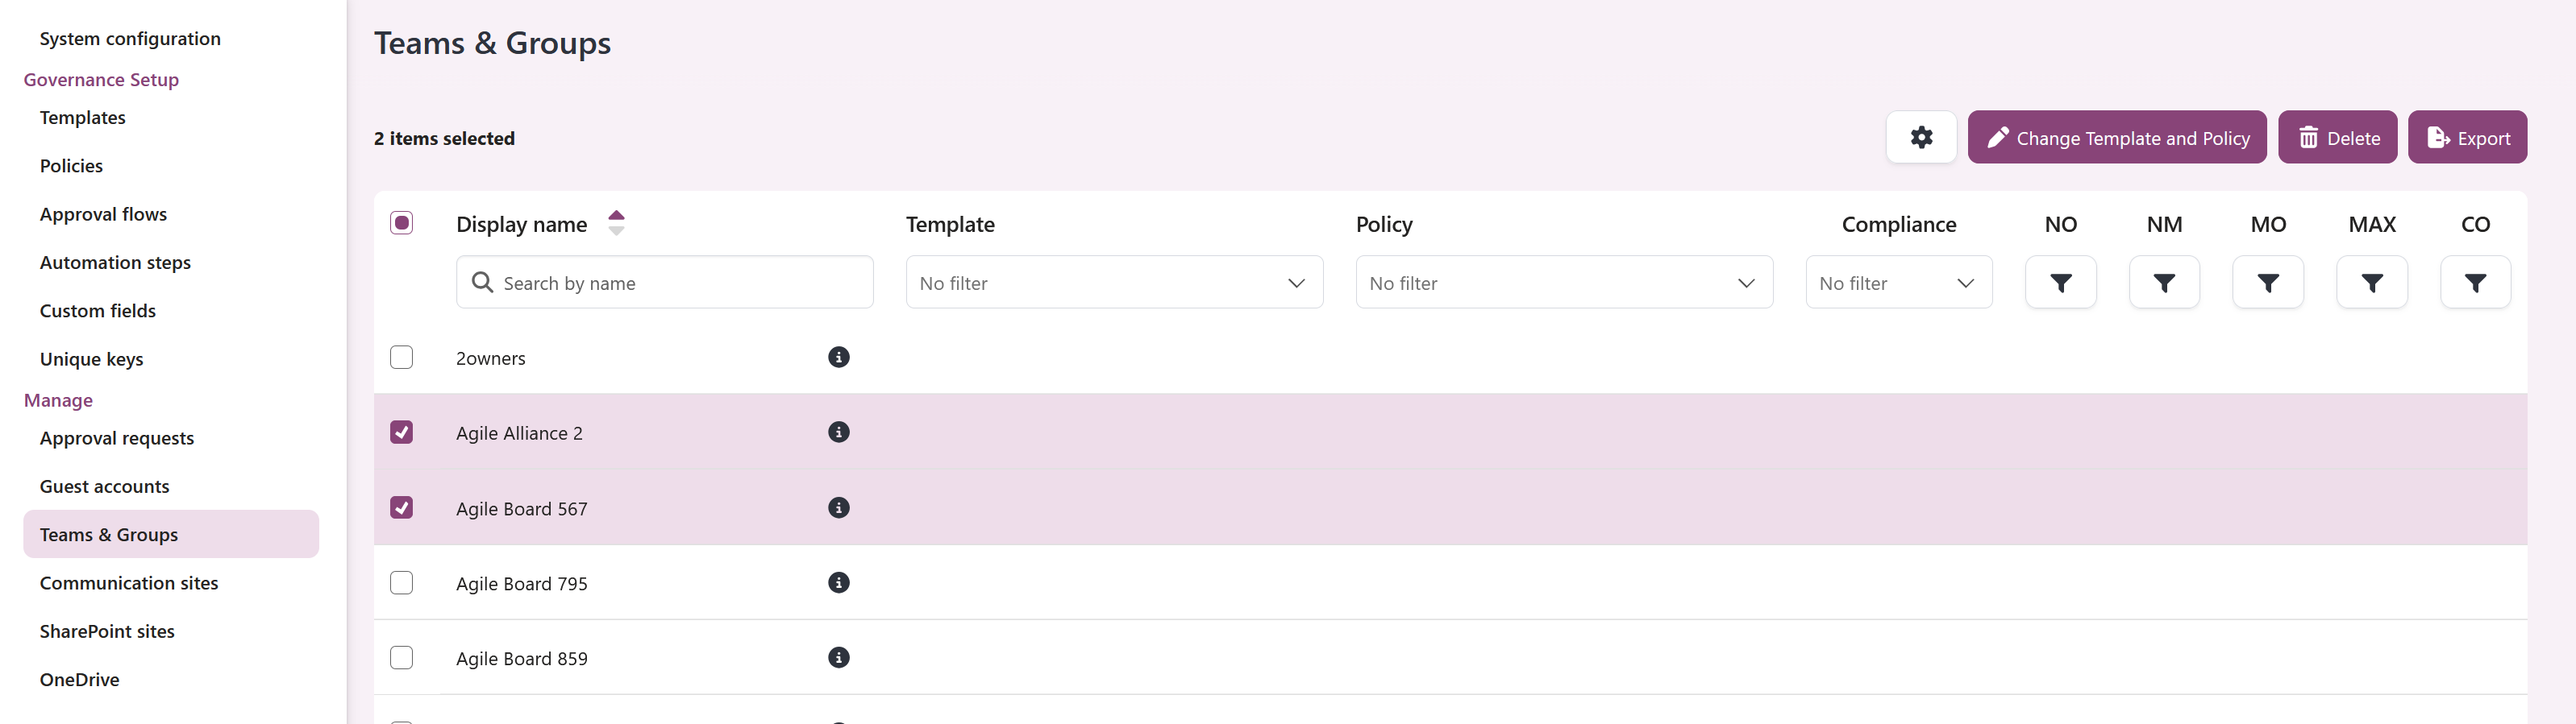Open the Template filter dropdown
Screen dimensions: 2576x724
pos(1113,282)
